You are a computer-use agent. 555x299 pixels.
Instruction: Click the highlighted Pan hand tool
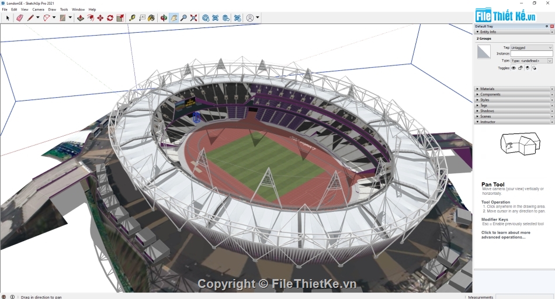(174, 18)
